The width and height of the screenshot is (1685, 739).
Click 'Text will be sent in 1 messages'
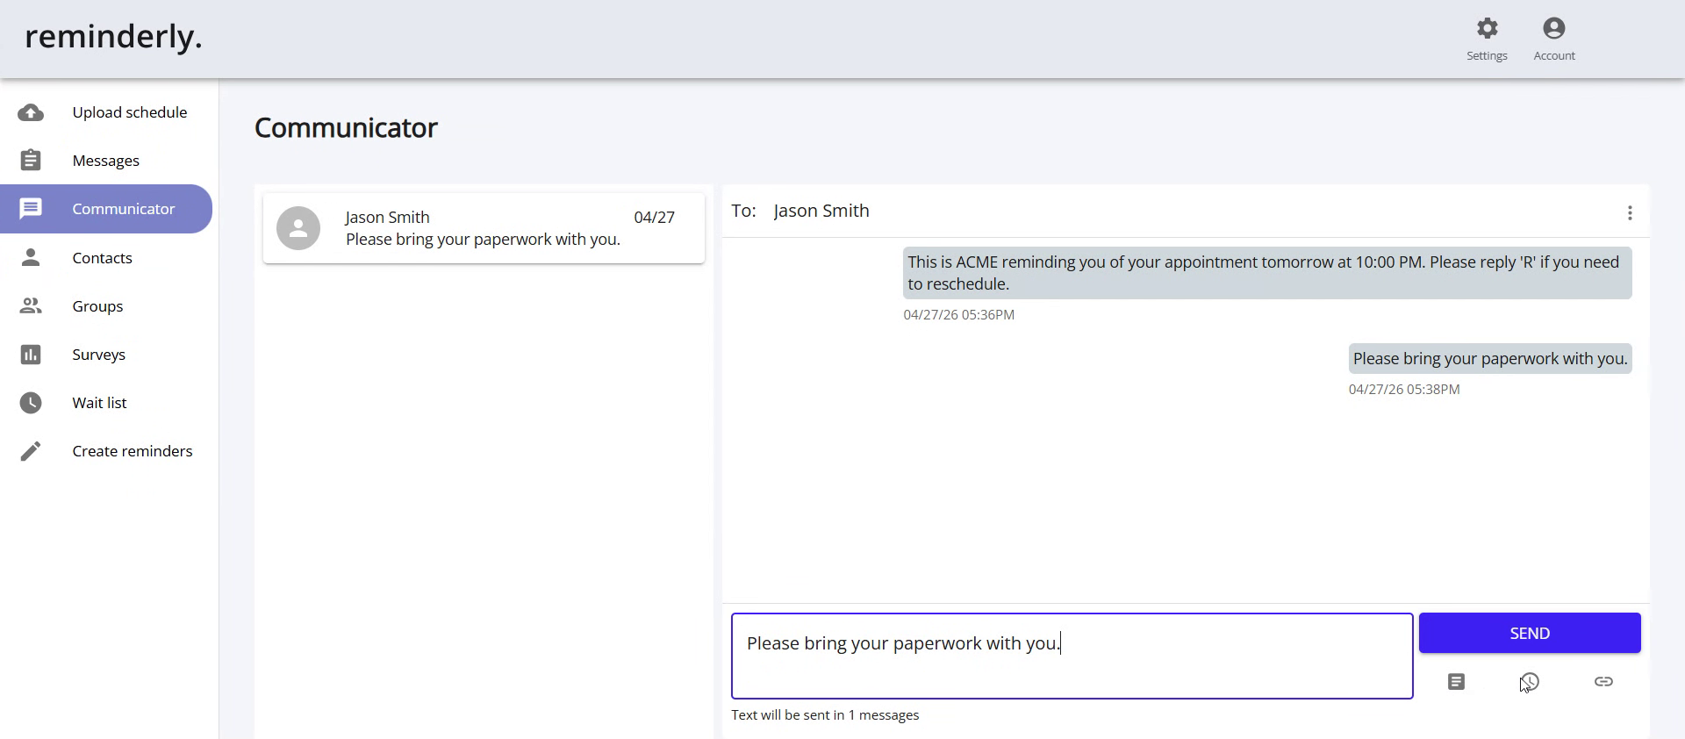pos(825,715)
